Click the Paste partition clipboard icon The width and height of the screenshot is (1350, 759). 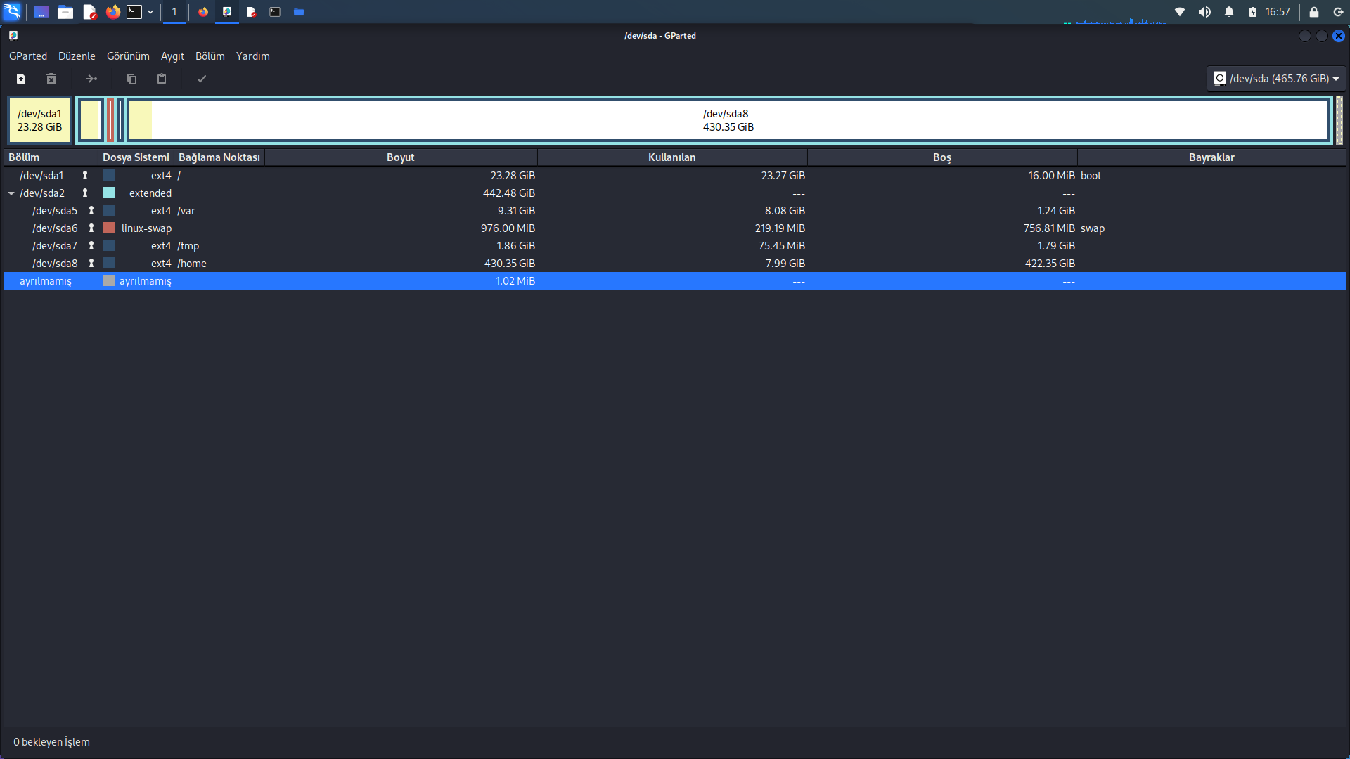coord(162,79)
